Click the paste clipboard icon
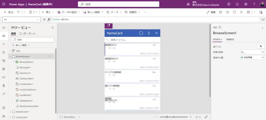 coord(30,12)
